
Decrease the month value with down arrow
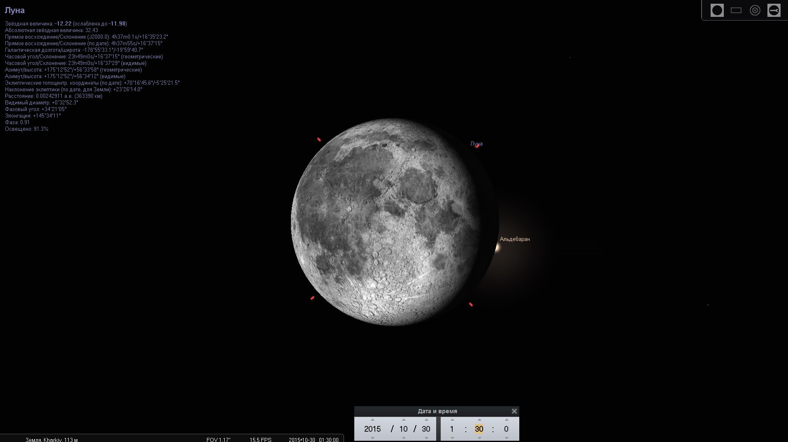point(404,438)
